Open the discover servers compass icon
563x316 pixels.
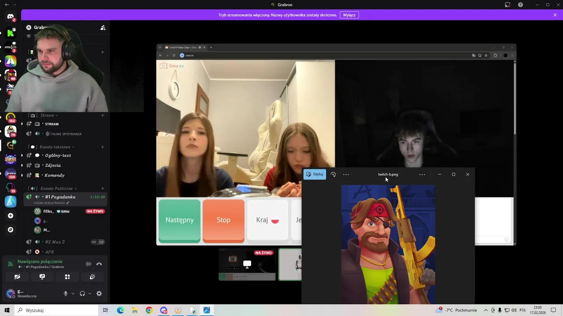coord(11,230)
